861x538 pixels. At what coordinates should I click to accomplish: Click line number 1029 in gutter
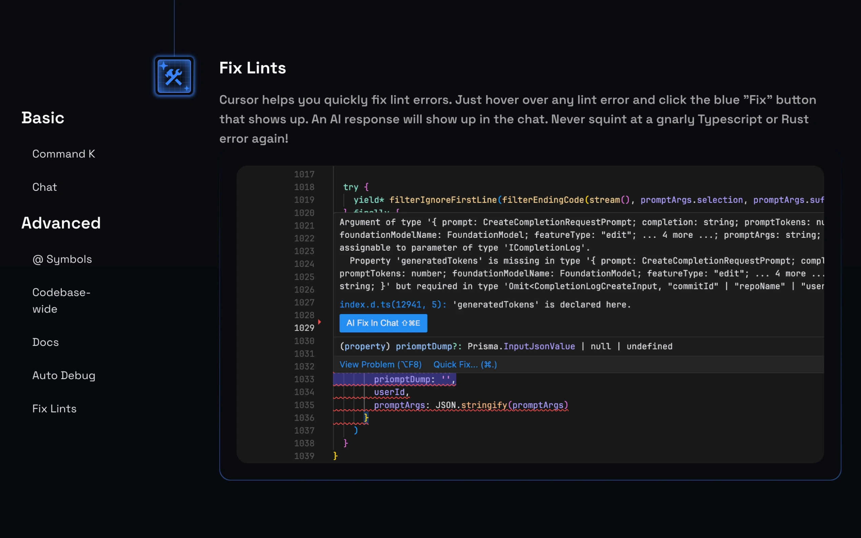304,328
